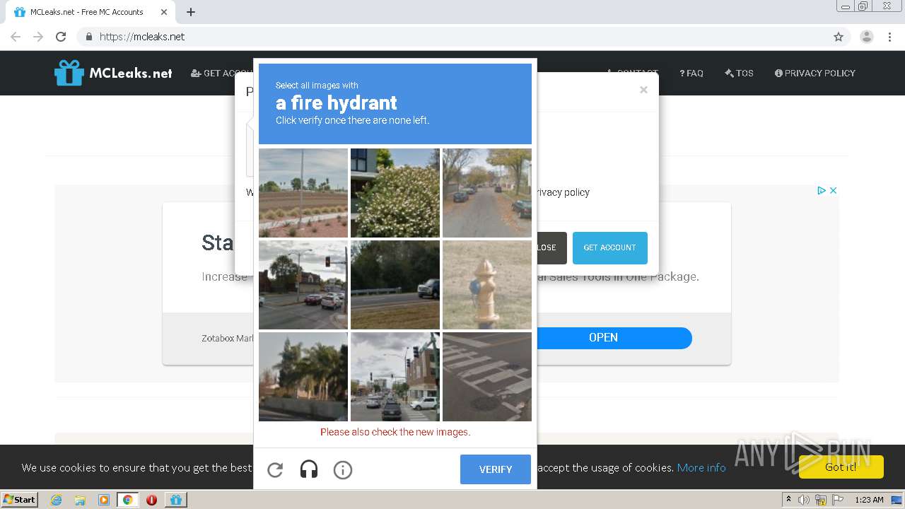Select the fire hydrant image tile
The height and width of the screenshot is (509, 905).
click(487, 285)
